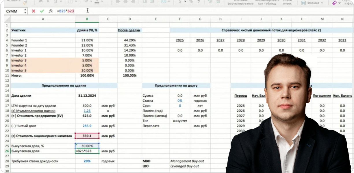
Task: Cancel the formula entry with red X
Action: click(34, 11)
